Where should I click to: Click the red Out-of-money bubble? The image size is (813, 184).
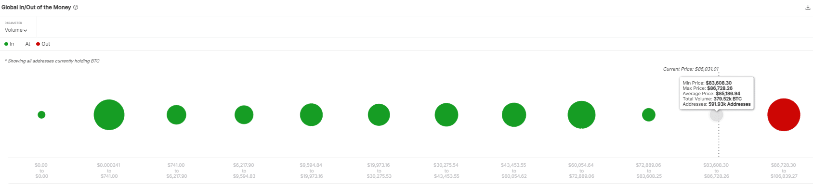[784, 115]
